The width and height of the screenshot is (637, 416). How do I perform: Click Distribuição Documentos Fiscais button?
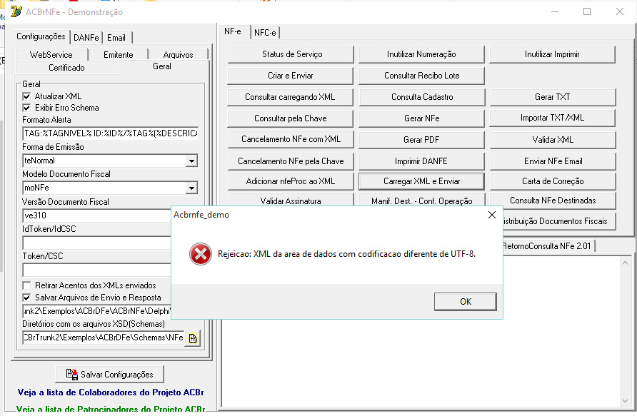[x=559, y=221]
